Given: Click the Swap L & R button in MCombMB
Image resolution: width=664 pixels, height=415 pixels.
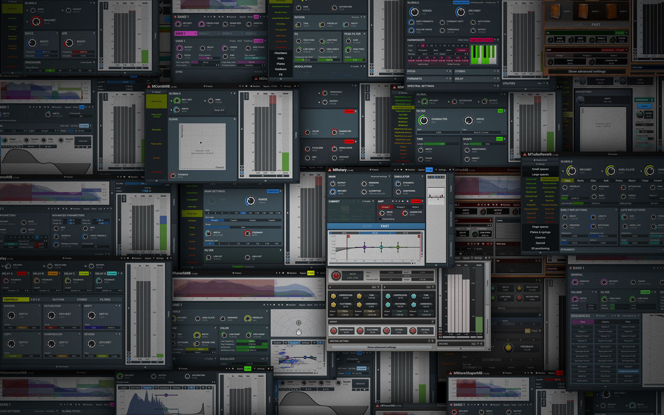Looking at the screenshot, I should pyautogui.click(x=219, y=110).
